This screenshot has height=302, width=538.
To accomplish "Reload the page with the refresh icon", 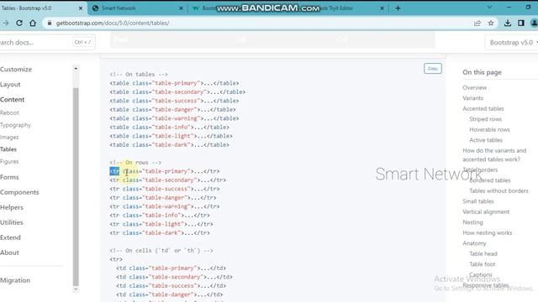I will [x=19, y=23].
